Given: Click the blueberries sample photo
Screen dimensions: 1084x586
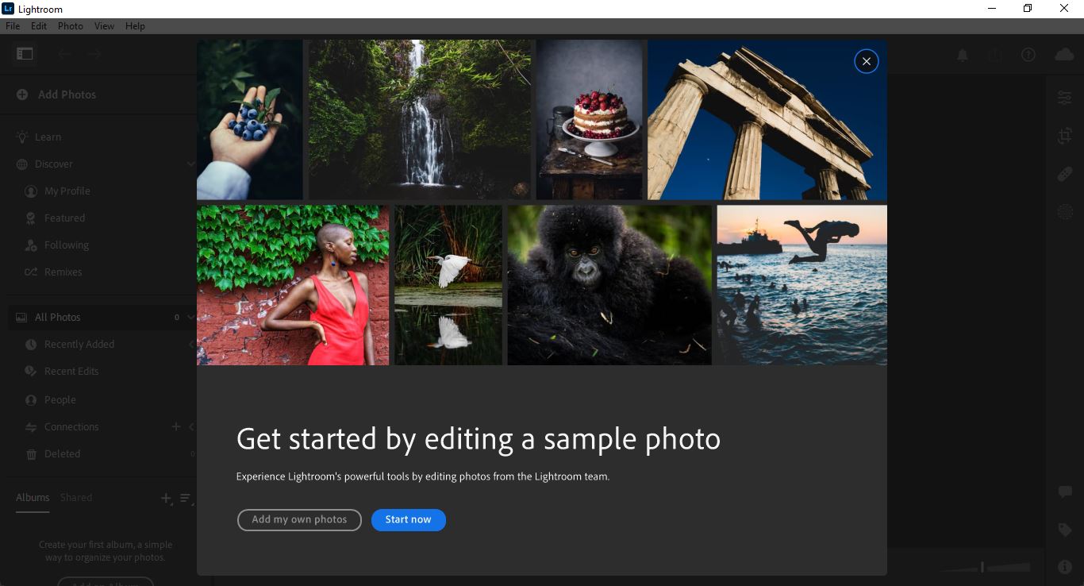Looking at the screenshot, I should (x=249, y=120).
